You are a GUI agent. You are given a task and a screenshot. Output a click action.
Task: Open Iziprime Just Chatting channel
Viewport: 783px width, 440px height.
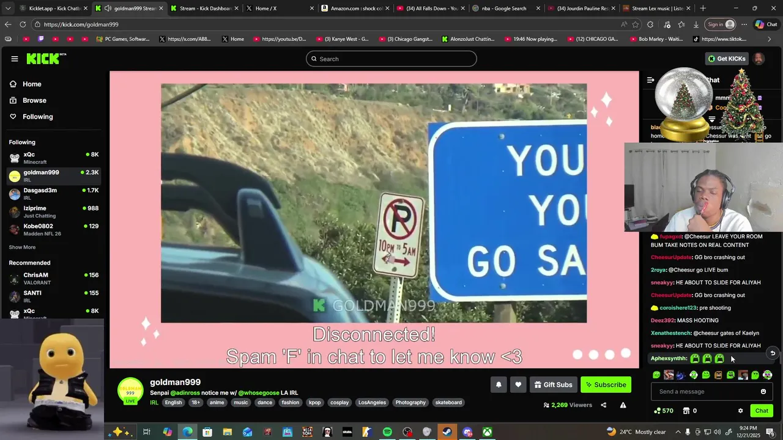pyautogui.click(x=54, y=211)
